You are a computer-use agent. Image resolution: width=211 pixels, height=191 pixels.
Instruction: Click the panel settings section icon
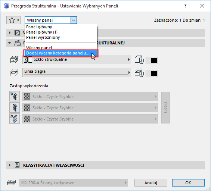pos(17,43)
